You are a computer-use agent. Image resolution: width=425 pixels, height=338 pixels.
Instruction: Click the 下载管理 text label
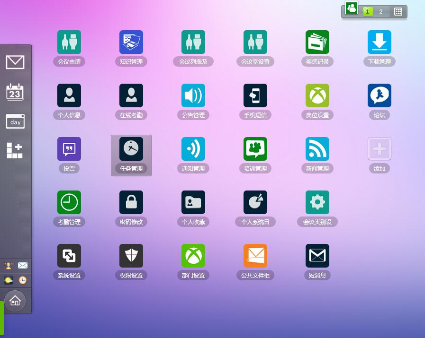coord(380,61)
